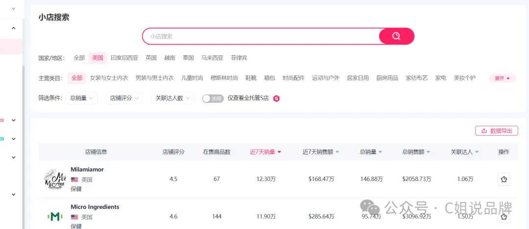Select 马来西亚 country filter
Screen dimensions: 529x229
click(212, 58)
